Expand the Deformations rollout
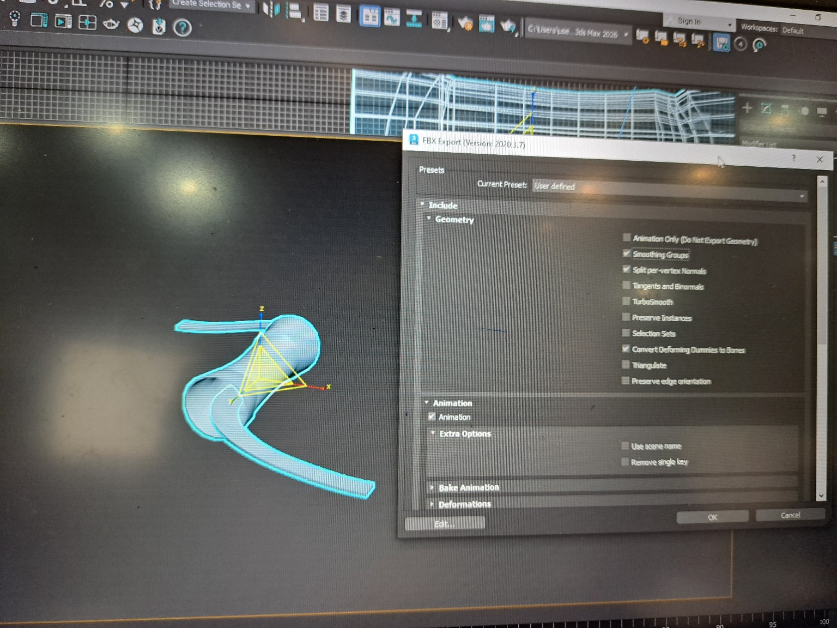The image size is (837, 628). (x=464, y=504)
